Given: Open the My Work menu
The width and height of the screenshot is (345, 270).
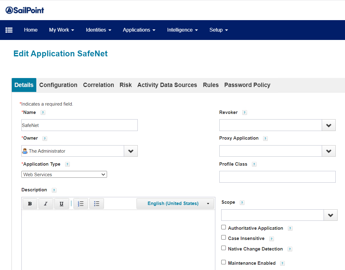Looking at the screenshot, I should pyautogui.click(x=62, y=30).
